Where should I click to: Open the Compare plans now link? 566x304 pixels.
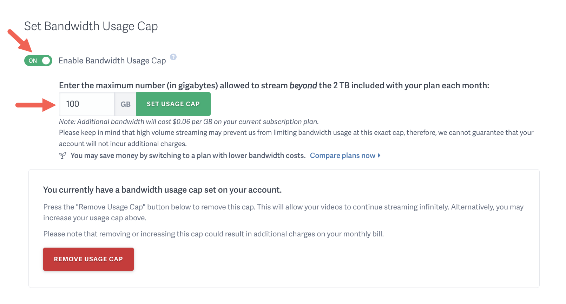(342, 155)
